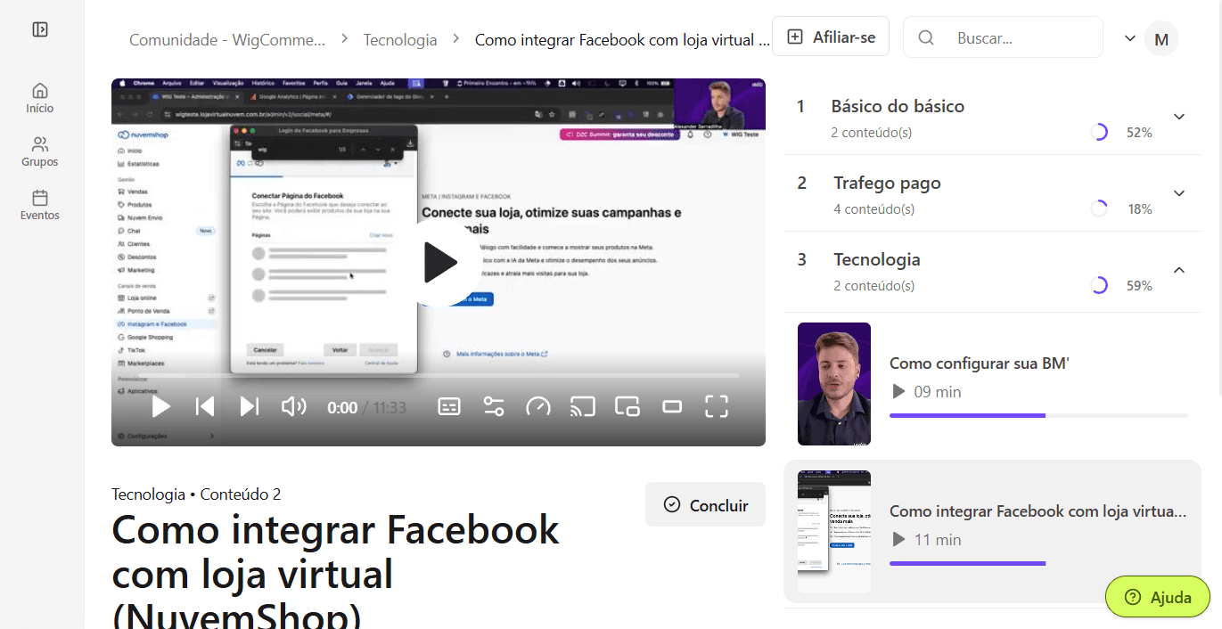This screenshot has width=1222, height=629.
Task: Select the Trafego pago title
Action: click(x=887, y=183)
